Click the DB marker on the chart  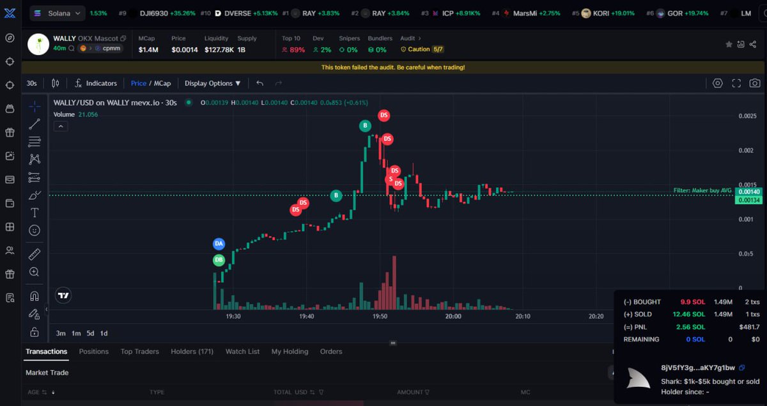(x=219, y=260)
